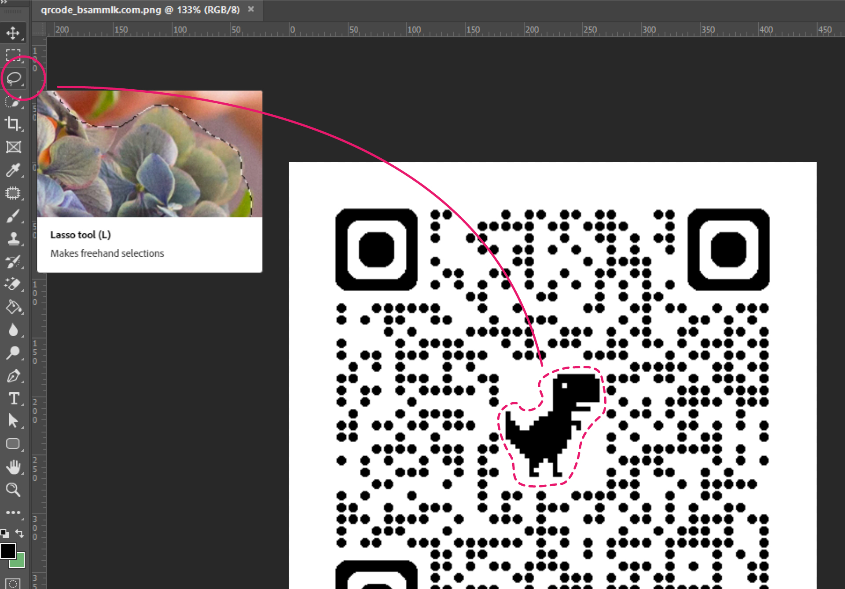
Task: Select the Frame tool
Action: point(13,147)
